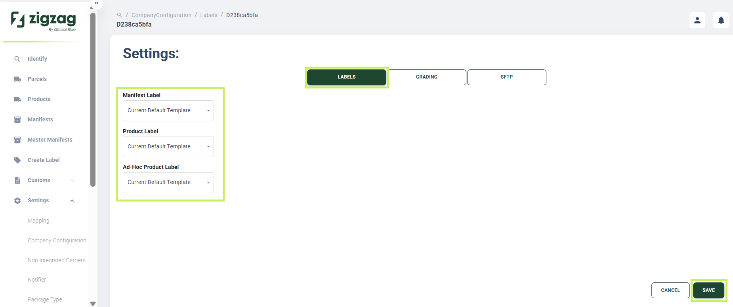733x307 pixels.
Task: Open Master Manifests in the sidebar
Action: 50,140
